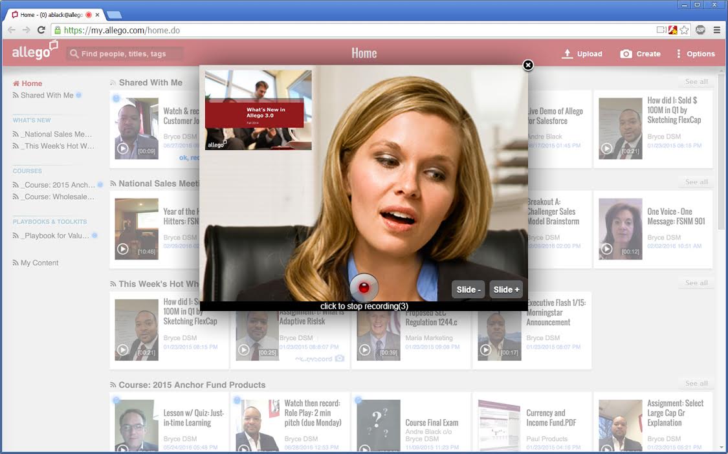Open the What's New in Allego slide thumbnail

(258, 110)
